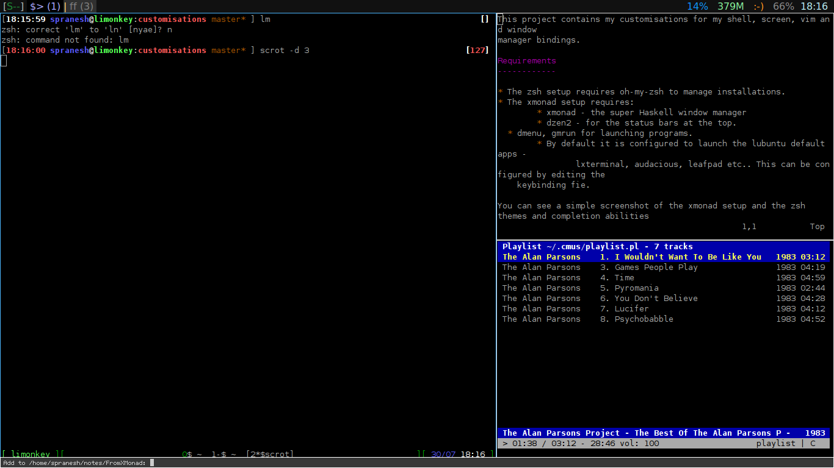Screen dimensions: 834x468
Task: Select screen window '1-$ ~' in status line
Action: [223, 455]
